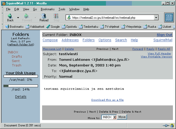Open the Addresses link
This screenshot has height=129, width=176.
[70, 40]
